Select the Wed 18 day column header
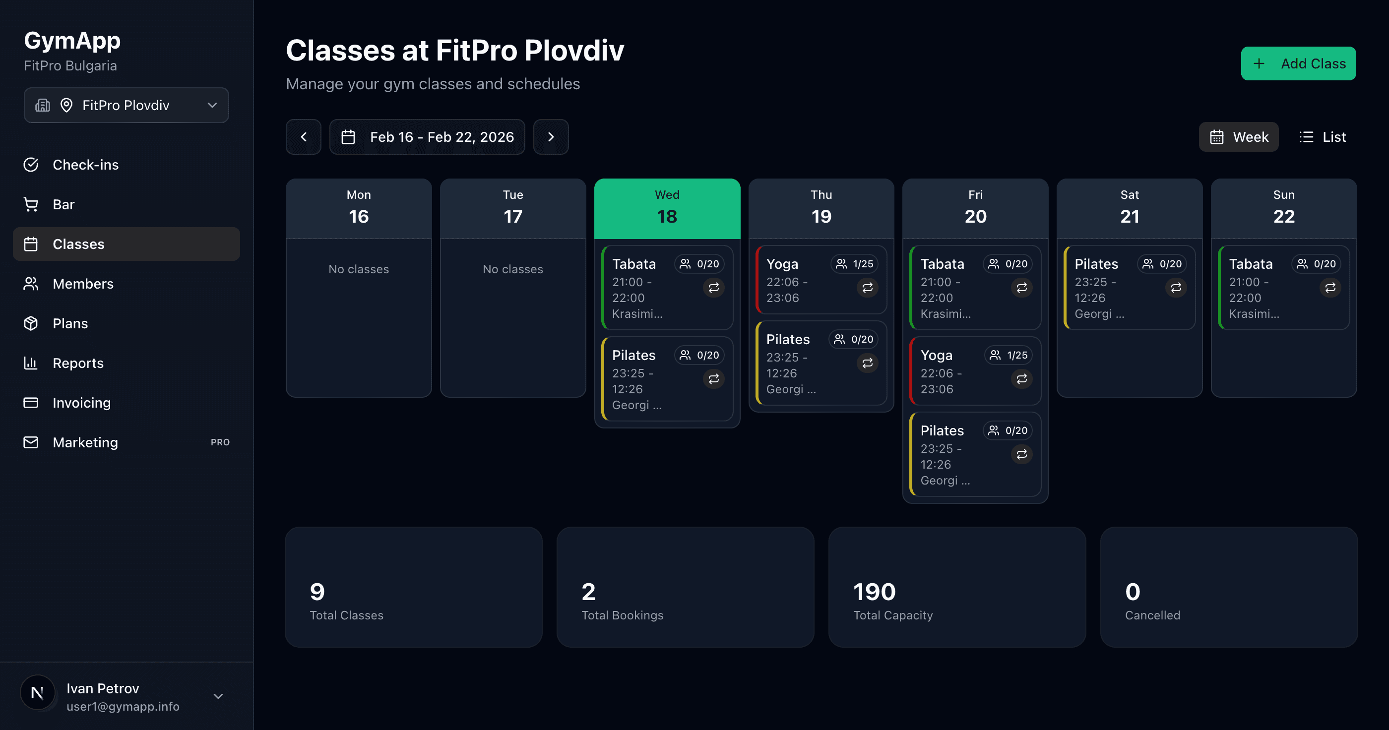The image size is (1389, 730). click(x=666, y=208)
